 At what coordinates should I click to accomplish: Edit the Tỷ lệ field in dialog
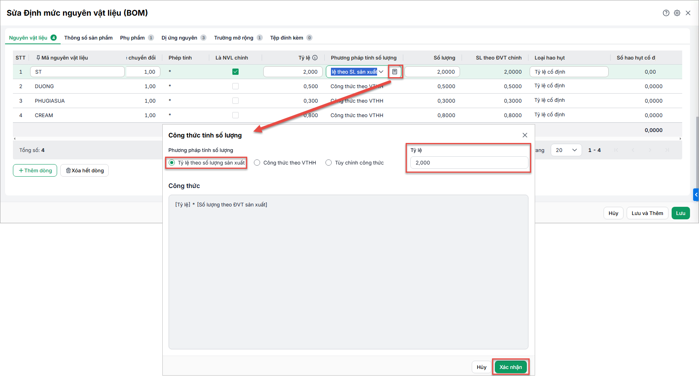point(469,163)
